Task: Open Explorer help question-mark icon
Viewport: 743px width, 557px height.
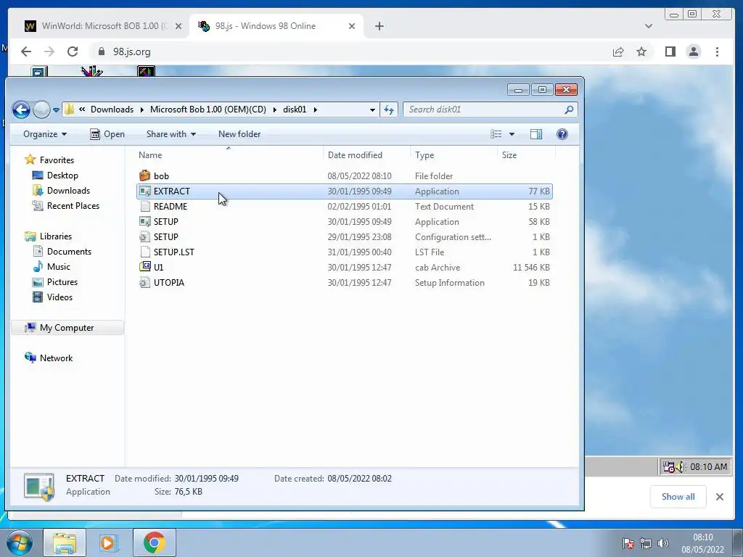Action: pyautogui.click(x=562, y=134)
